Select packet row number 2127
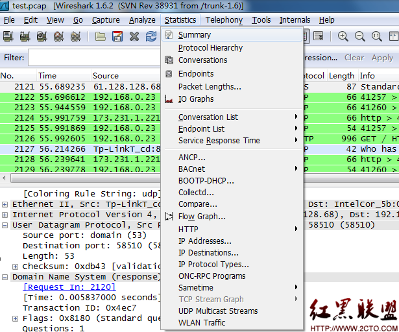This screenshot has height=332, width=399. [80, 149]
